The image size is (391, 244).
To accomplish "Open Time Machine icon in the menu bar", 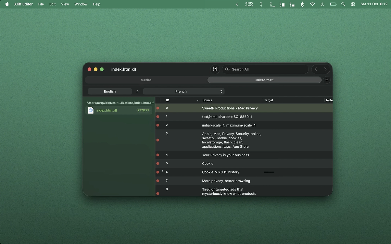I will point(322,4).
